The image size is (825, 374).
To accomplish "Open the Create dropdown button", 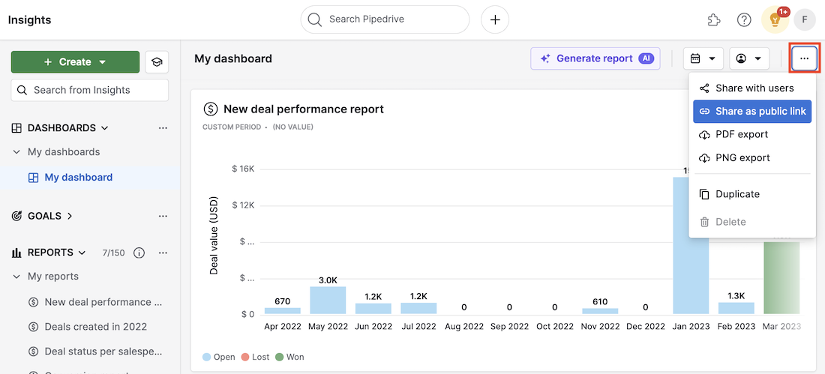I will (x=75, y=62).
